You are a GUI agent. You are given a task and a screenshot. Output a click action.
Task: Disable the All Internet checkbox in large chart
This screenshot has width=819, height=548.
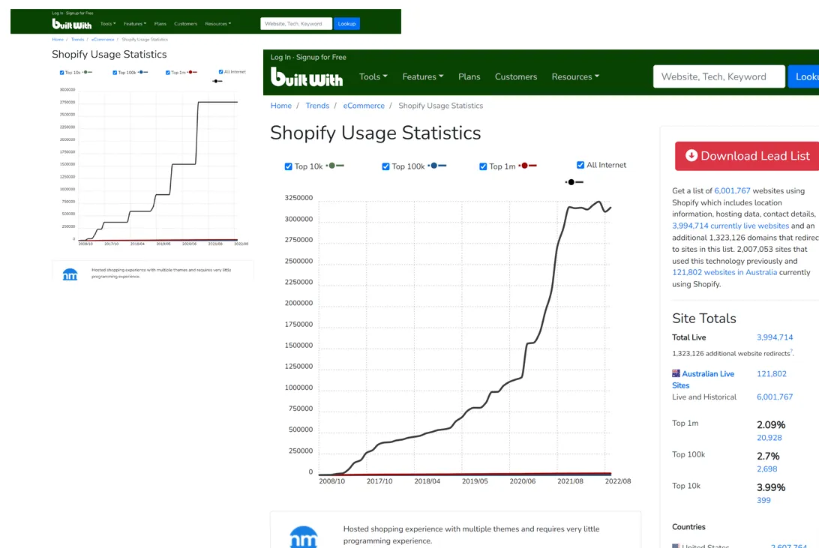pos(580,165)
